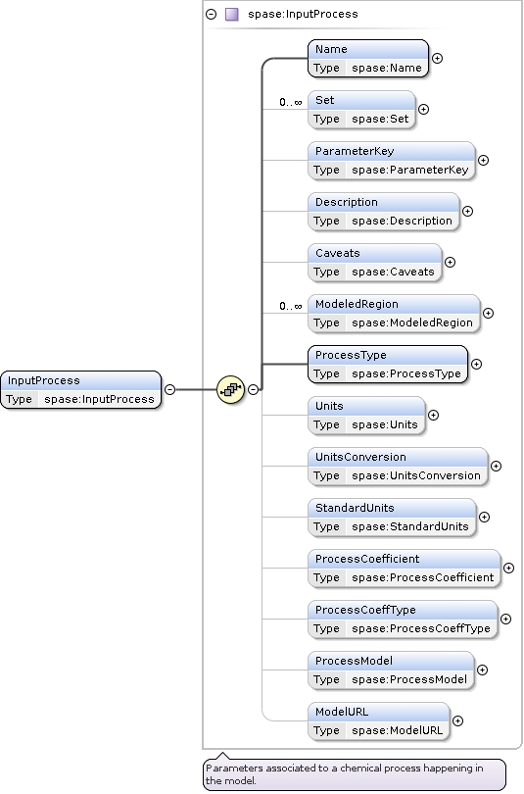This screenshot has width=524, height=794.
Task: Expand the Units plus toggle
Action: [434, 416]
